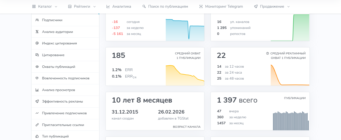Viewport: 341px width, 140px height.
Task: Click the yellow average reach chart
Action: coord(185,75)
